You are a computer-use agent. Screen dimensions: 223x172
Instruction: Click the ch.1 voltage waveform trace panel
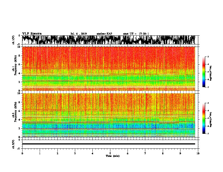pos(110,40)
